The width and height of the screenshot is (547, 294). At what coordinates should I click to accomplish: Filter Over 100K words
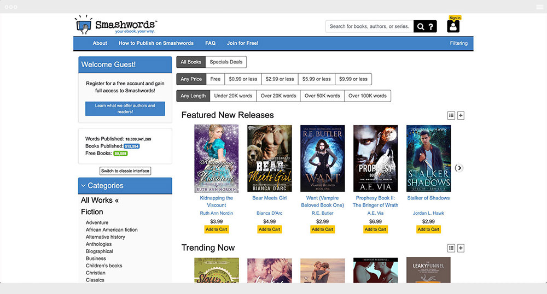(x=368, y=96)
